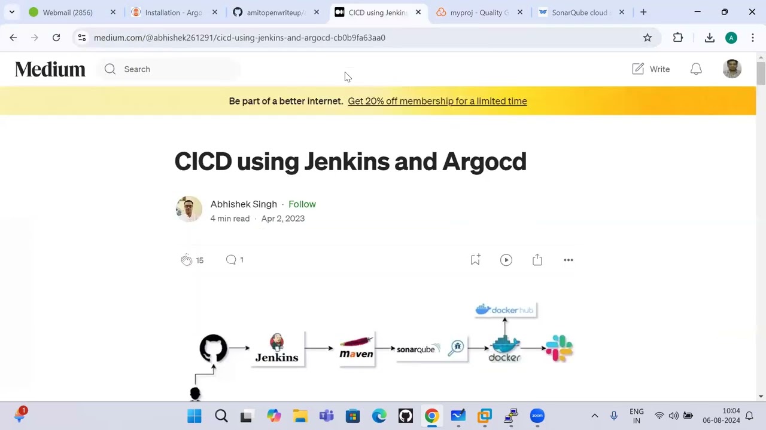Bookmark this page with the star
The width and height of the screenshot is (766, 430).
(648, 38)
